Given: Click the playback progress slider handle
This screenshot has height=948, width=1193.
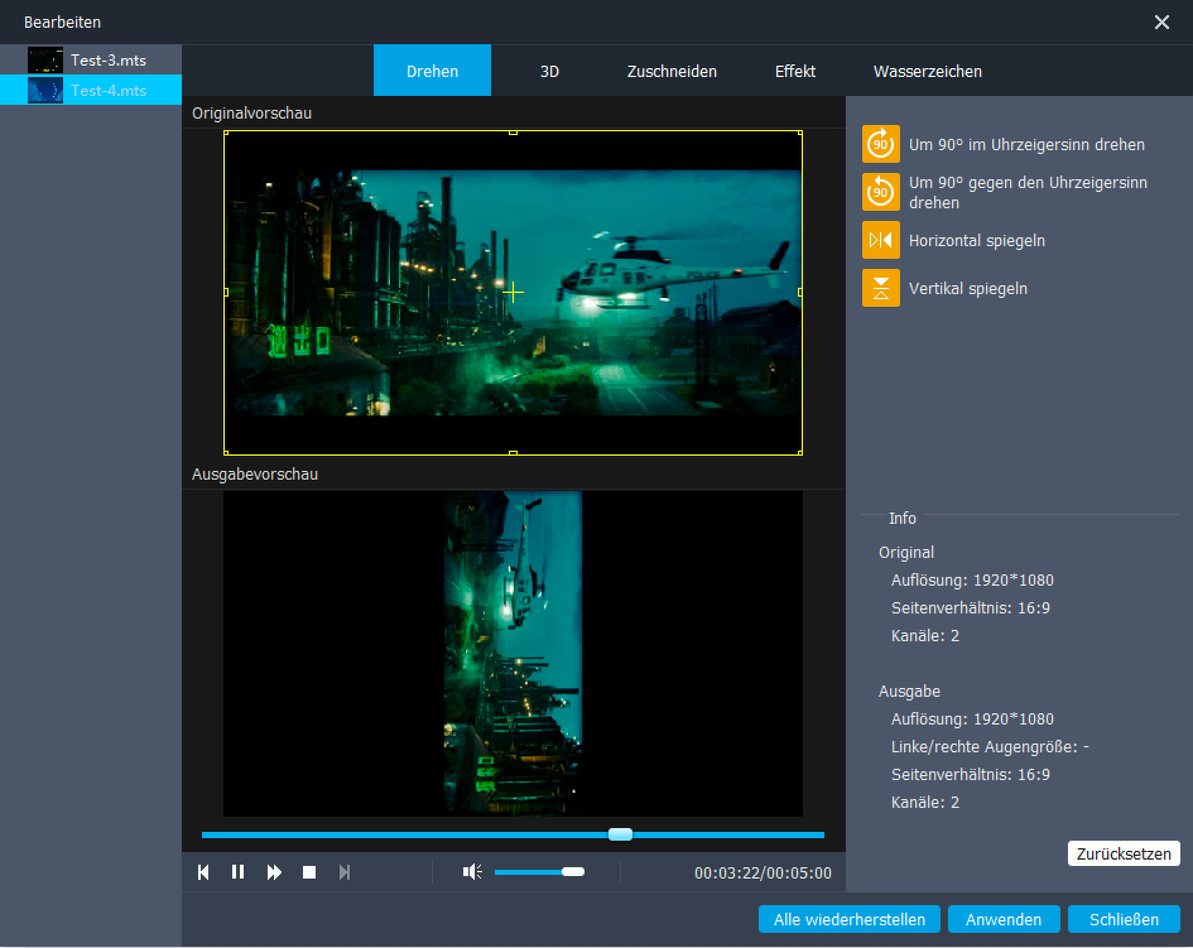Looking at the screenshot, I should (x=620, y=834).
